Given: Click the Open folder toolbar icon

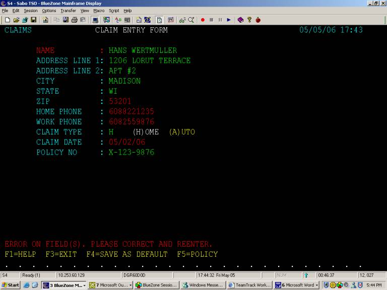Looking at the screenshot, I should [16, 20].
